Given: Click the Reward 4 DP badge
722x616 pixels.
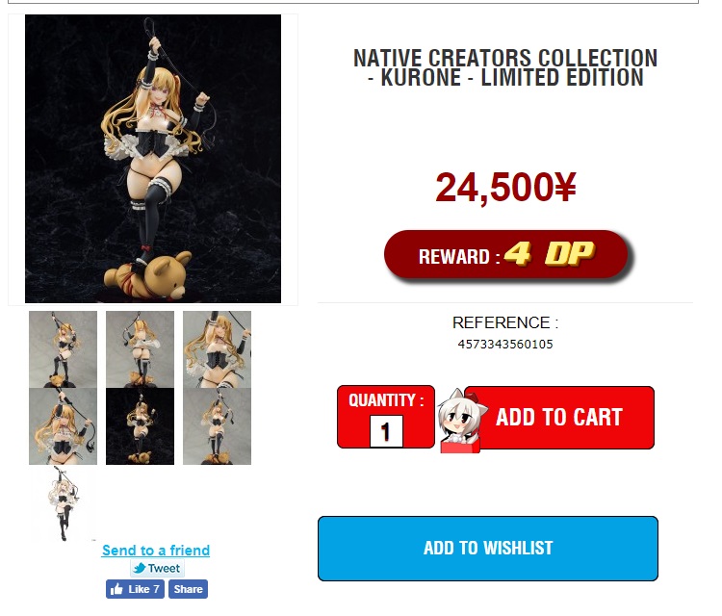Looking at the screenshot, I should pyautogui.click(x=506, y=255).
